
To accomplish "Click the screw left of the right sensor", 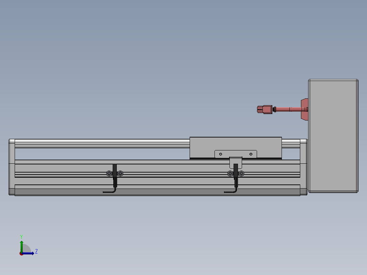I will [x=230, y=174].
